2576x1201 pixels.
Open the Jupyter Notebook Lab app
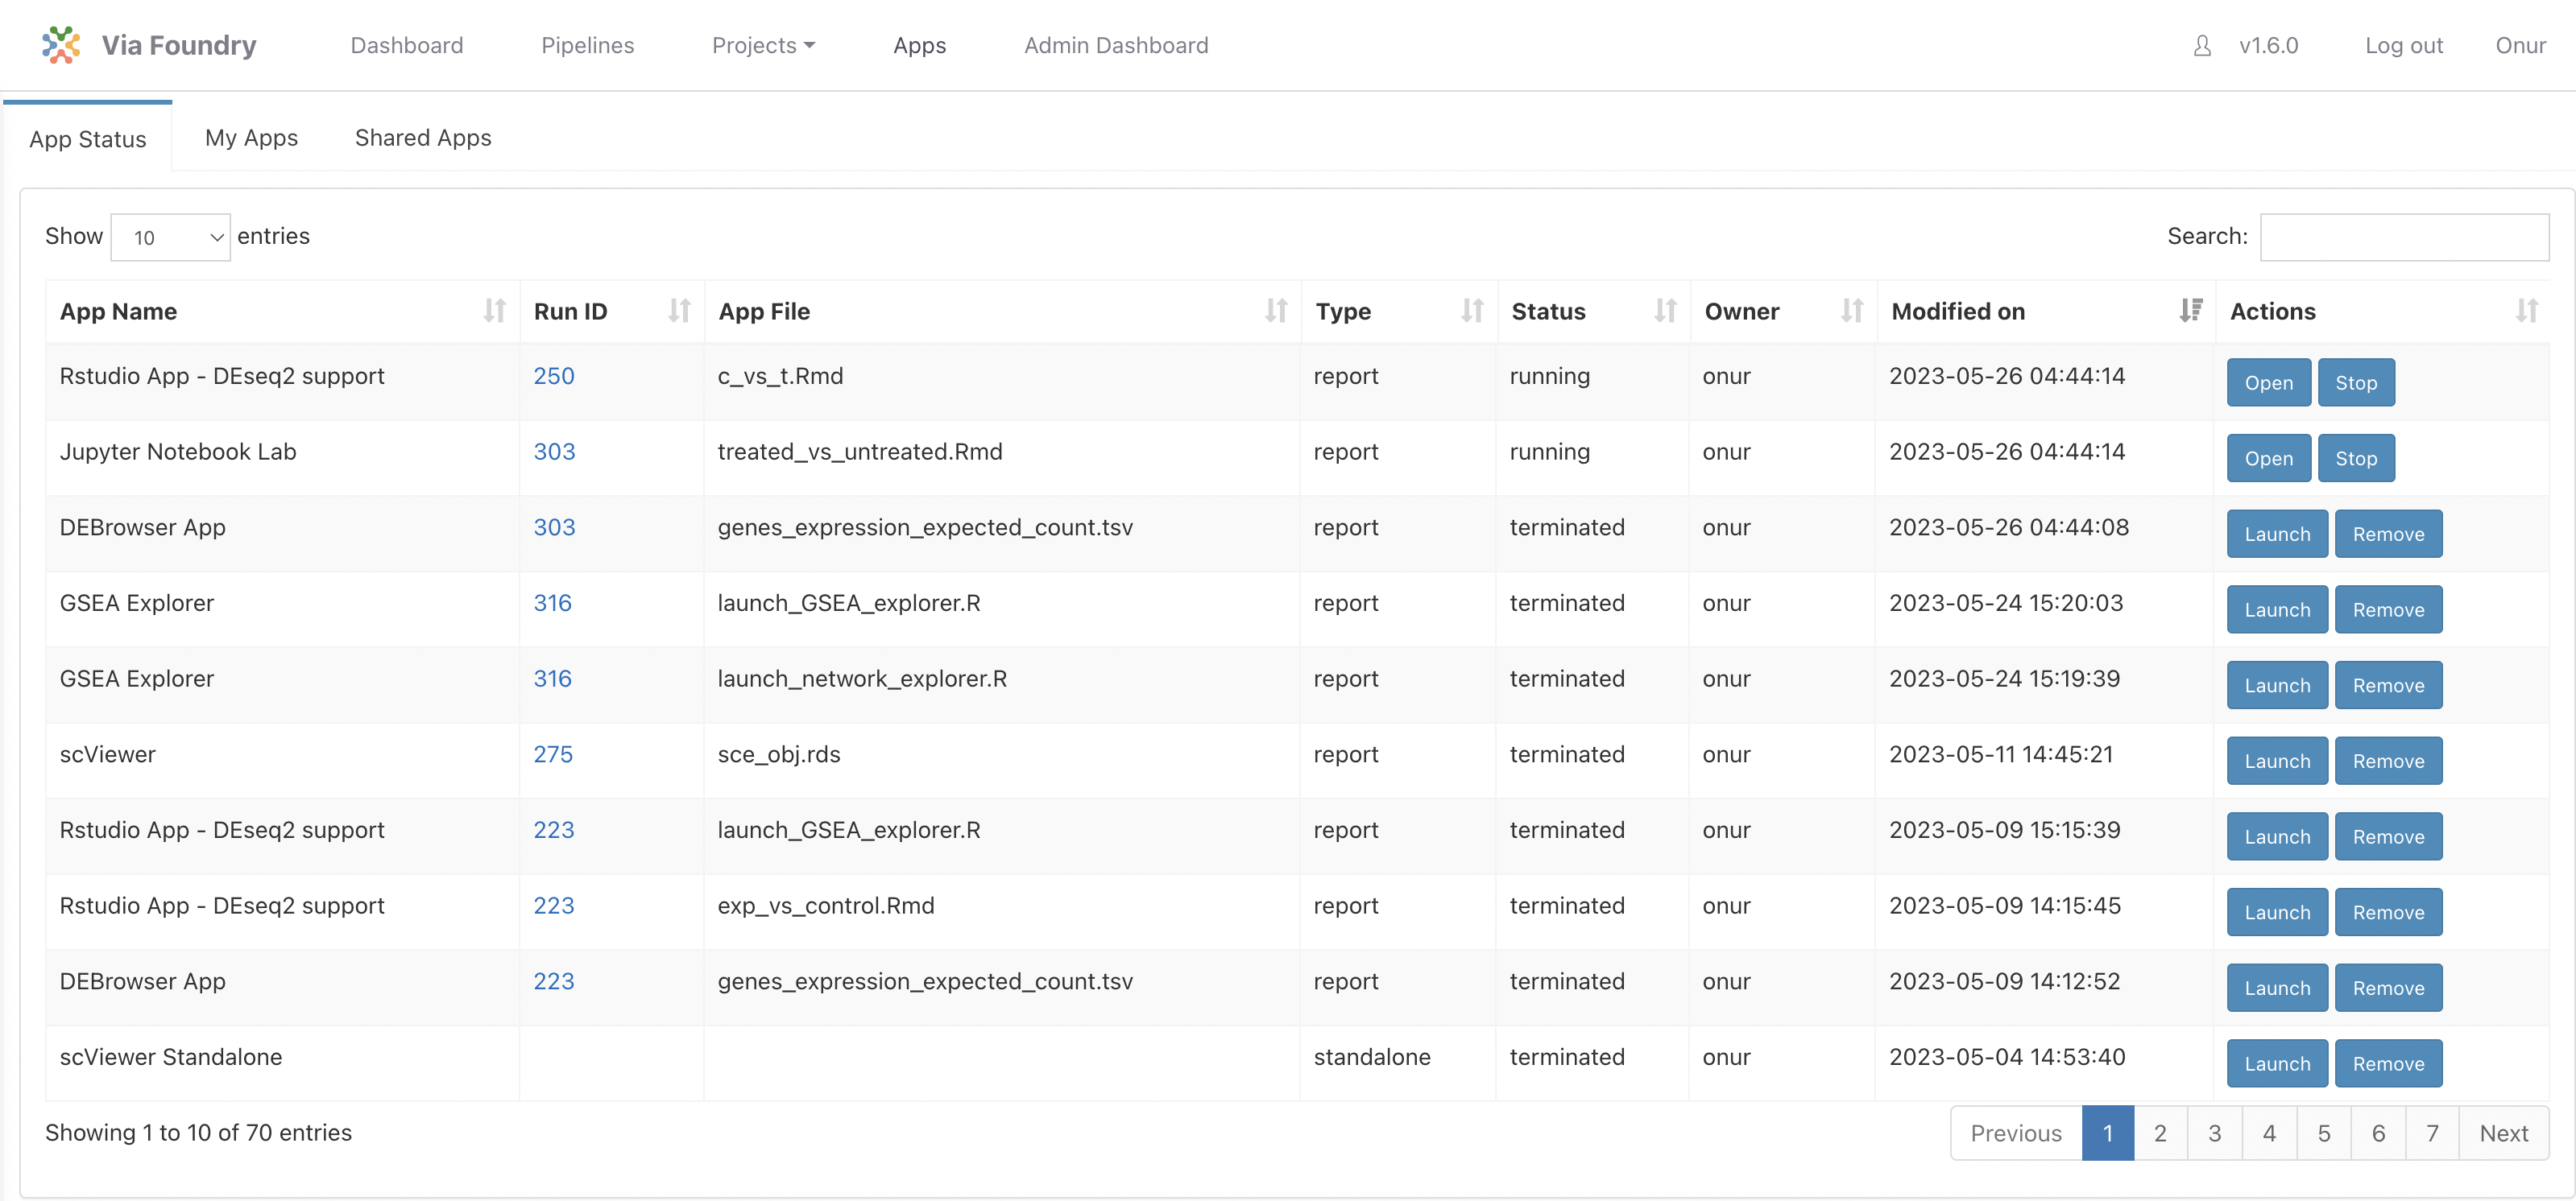pyautogui.click(x=2268, y=459)
